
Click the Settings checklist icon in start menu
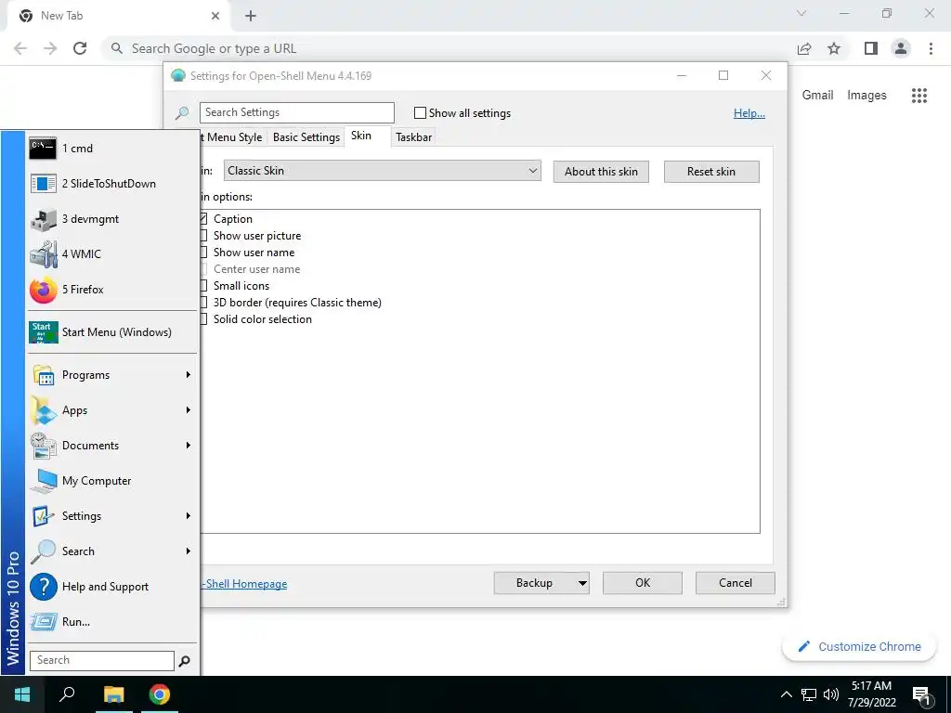tap(43, 516)
